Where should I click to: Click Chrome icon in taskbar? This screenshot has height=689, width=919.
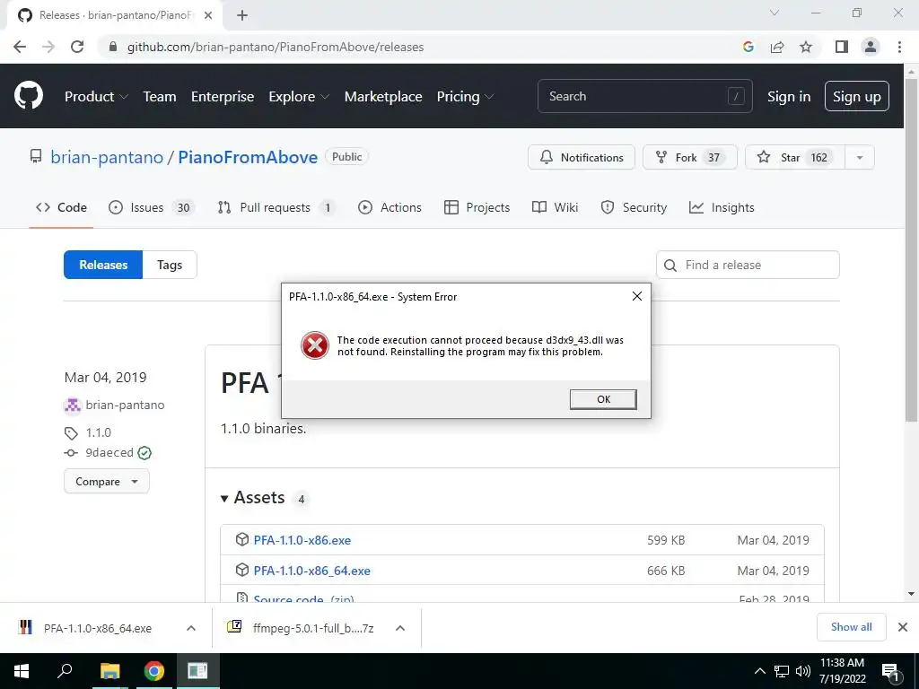153,671
